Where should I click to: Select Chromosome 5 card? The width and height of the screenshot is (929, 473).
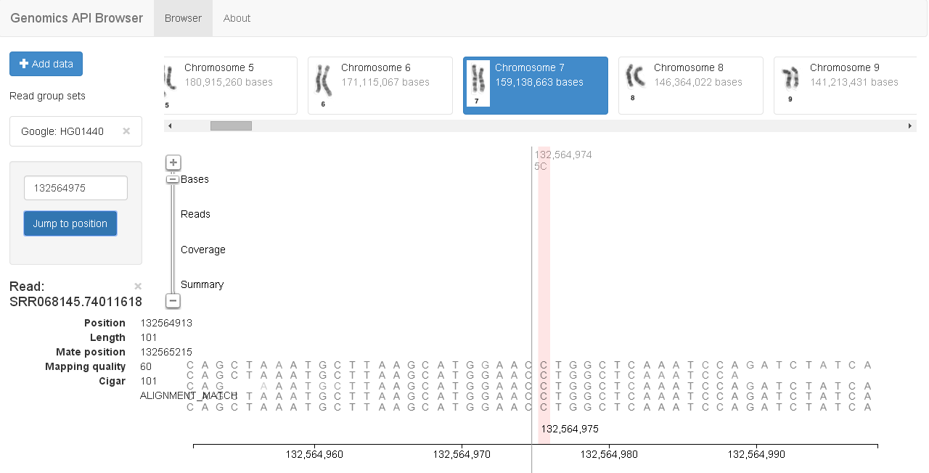click(x=231, y=86)
